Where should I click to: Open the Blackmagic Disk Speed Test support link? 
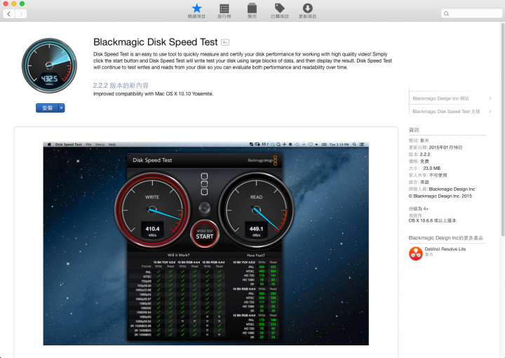click(446, 112)
